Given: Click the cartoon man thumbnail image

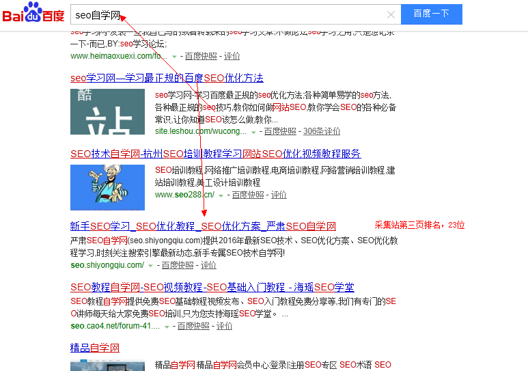Looking at the screenshot, I should tap(107, 187).
